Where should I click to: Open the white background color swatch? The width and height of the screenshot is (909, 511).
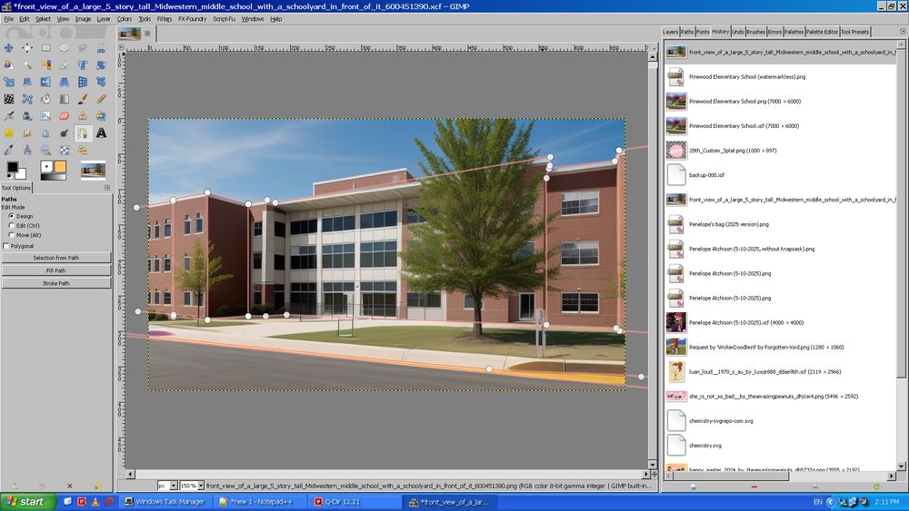click(21, 173)
